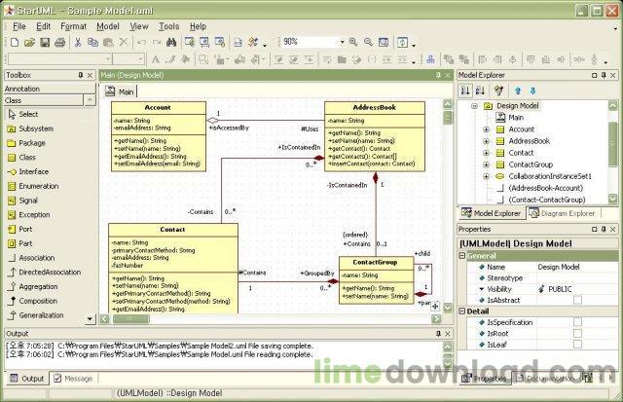Move element down with blue down arrow
623x402 pixels.
pyautogui.click(x=532, y=91)
